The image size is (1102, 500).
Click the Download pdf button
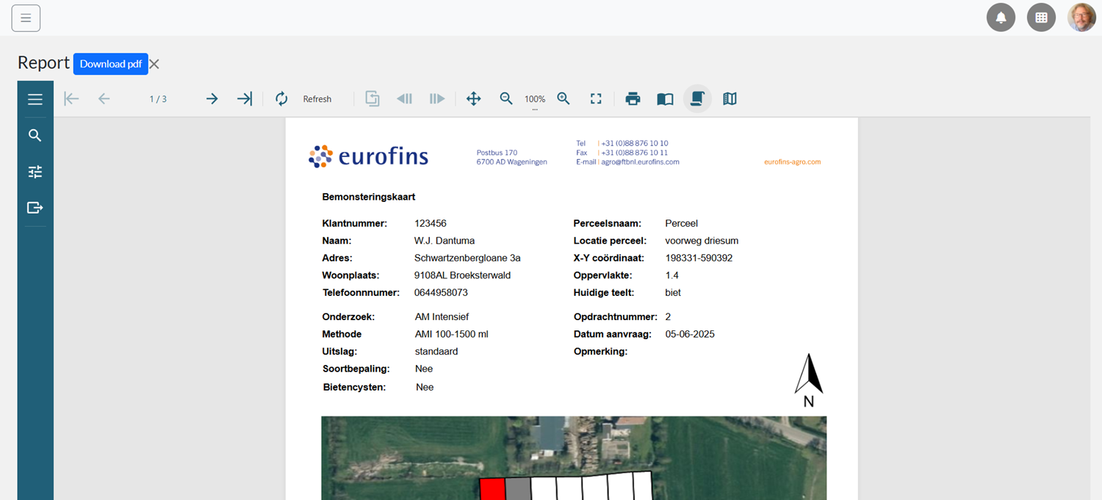click(110, 64)
